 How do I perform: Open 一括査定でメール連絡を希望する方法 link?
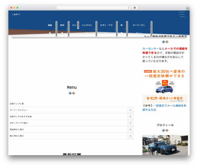tap(164, 108)
